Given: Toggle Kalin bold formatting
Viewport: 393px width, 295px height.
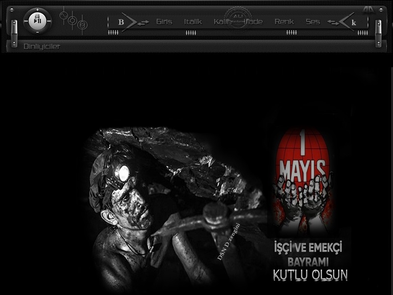Looking at the screenshot, I should [222, 22].
